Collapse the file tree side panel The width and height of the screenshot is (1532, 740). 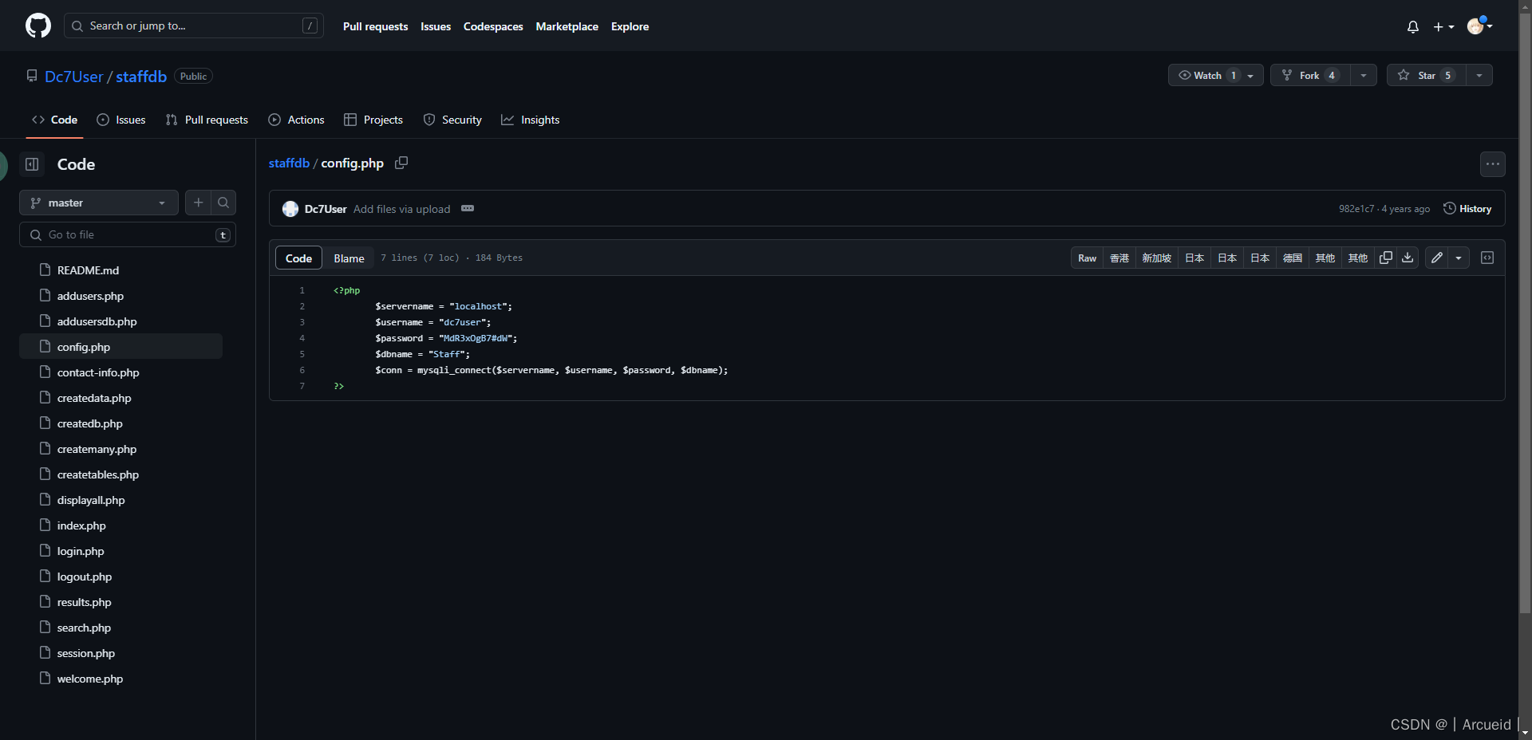(32, 164)
